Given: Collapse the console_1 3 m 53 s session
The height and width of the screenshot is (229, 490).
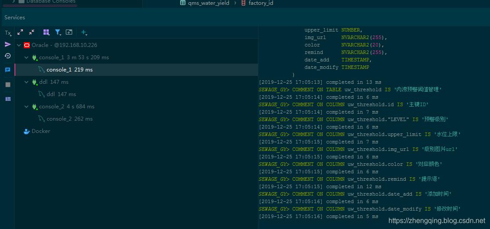Looking at the screenshot, I should pos(26,57).
